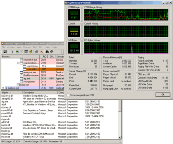Click PID 3136 cell for explorer.exe
The width and height of the screenshot is (173, 144).
tap(44, 88)
